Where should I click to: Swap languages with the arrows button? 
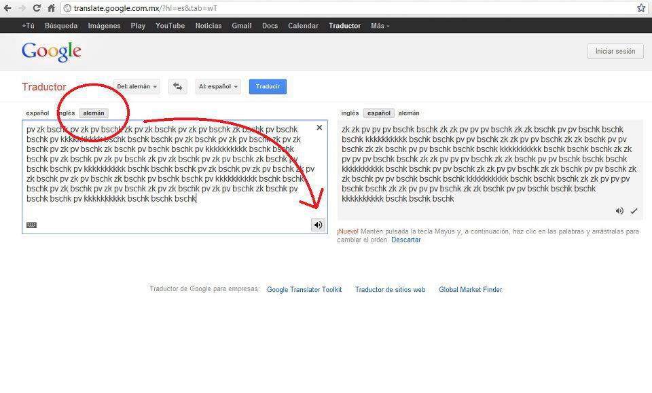pos(177,86)
